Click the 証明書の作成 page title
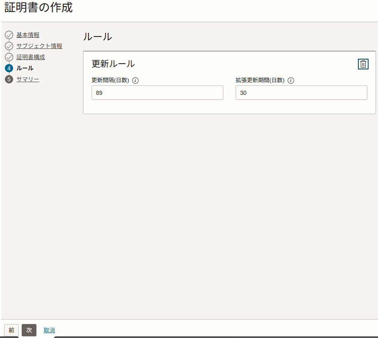This screenshot has height=338, width=378. (39, 7)
